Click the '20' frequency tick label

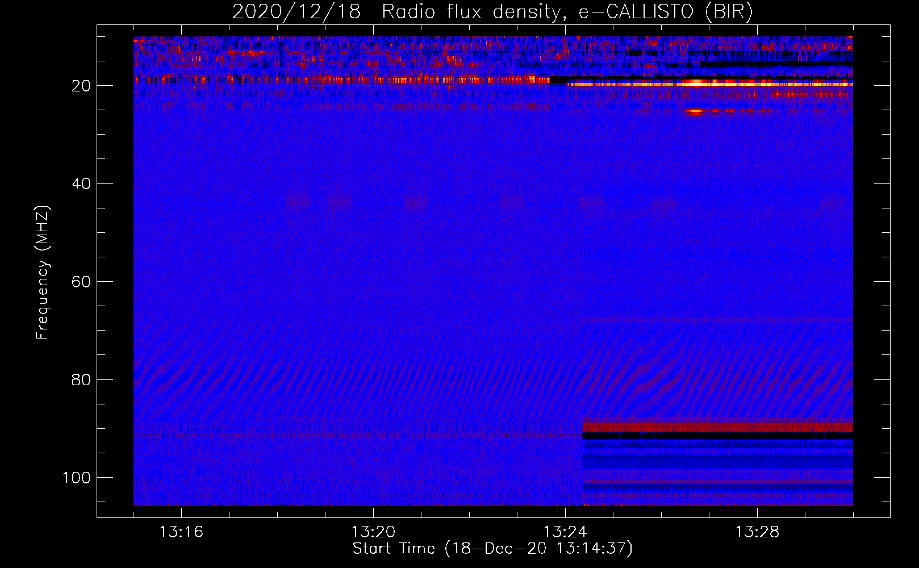[x=82, y=86]
